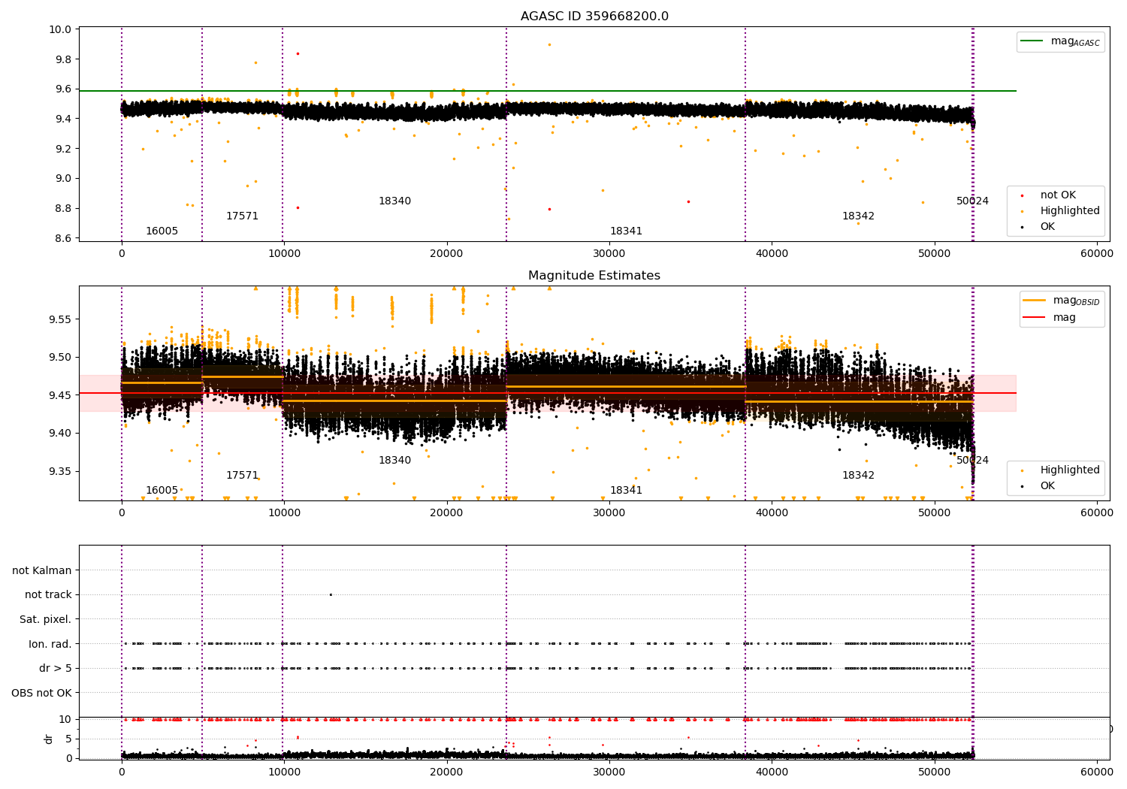The width and height of the screenshot is (1127, 789).
Task: Click the title "AGASC ID 359668200.0"
Action: pos(594,17)
